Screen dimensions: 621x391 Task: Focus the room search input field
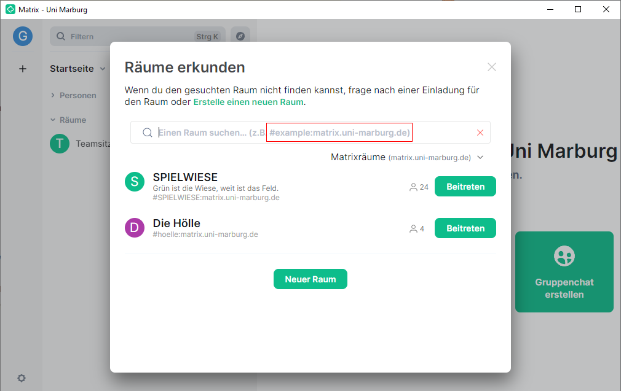click(310, 133)
